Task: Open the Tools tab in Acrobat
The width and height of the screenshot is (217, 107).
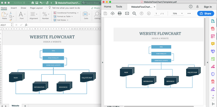Action: pyautogui.click(x=119, y=7)
